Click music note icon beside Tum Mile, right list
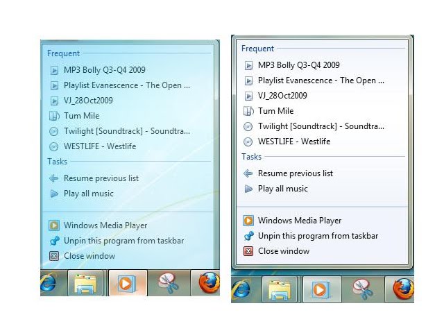 pos(248,111)
